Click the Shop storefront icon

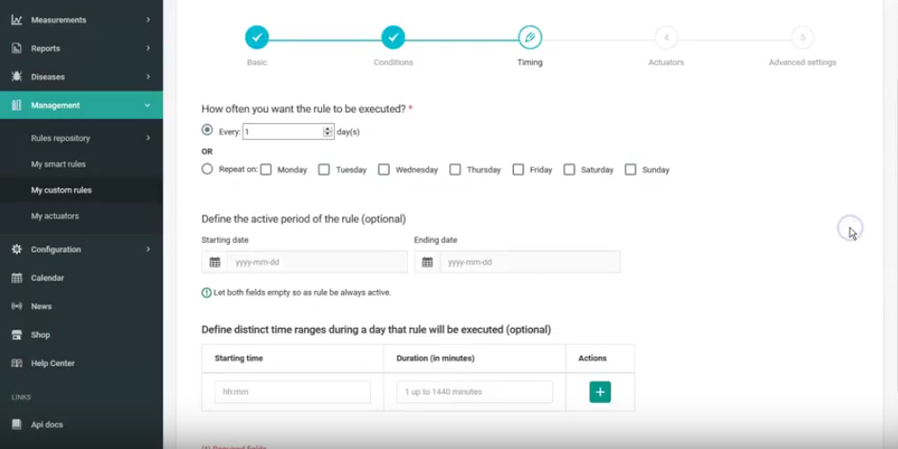coord(16,335)
